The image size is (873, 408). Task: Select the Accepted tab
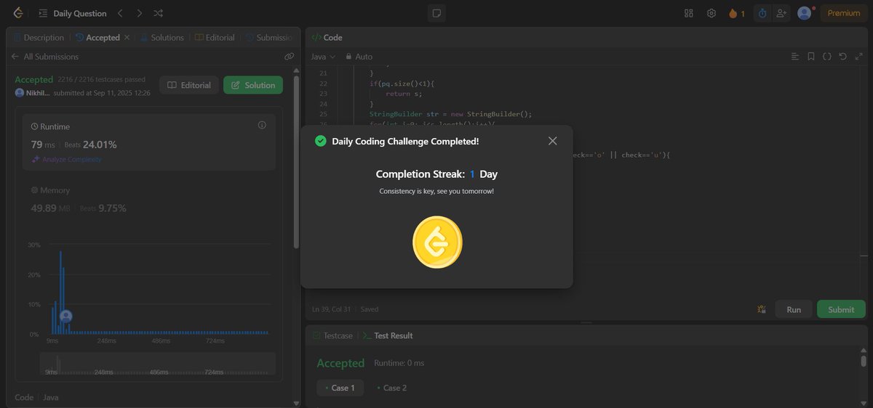pyautogui.click(x=97, y=37)
